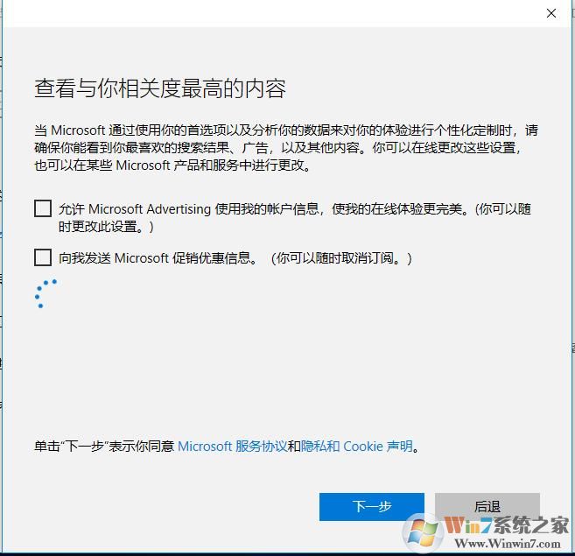Click the Win7系统之家 watermark text
Screen dimensions: 575x556
coord(506,525)
